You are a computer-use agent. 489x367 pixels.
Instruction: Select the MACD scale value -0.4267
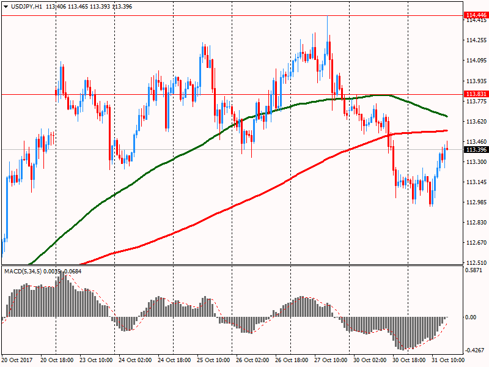pos(475,350)
